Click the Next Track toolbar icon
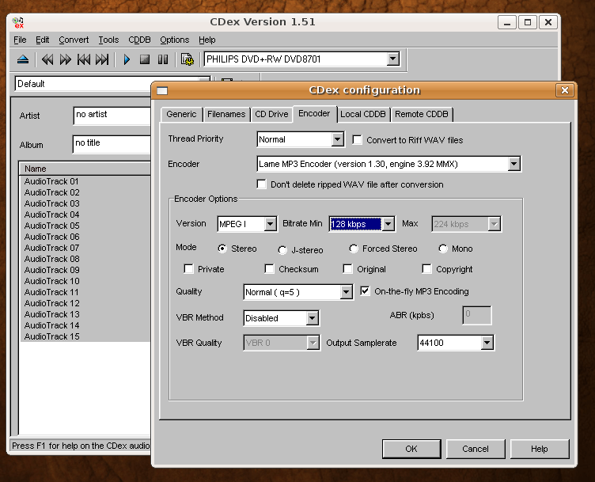Viewport: 595px width, 482px height. tap(102, 59)
